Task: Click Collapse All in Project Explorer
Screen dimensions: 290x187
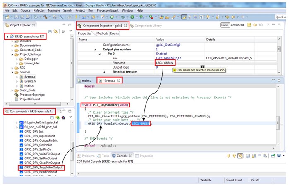Action: point(50,31)
